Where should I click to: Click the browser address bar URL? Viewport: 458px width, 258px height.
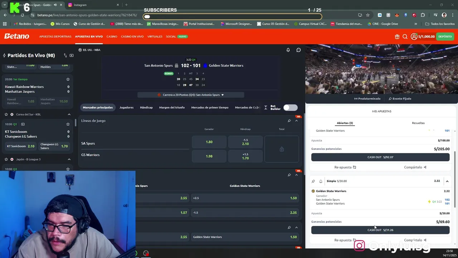click(87, 15)
